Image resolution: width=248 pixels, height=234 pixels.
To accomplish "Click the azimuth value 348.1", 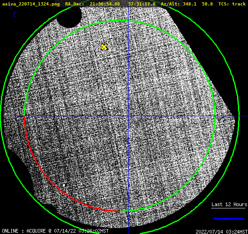I will pyautogui.click(x=190, y=4).
